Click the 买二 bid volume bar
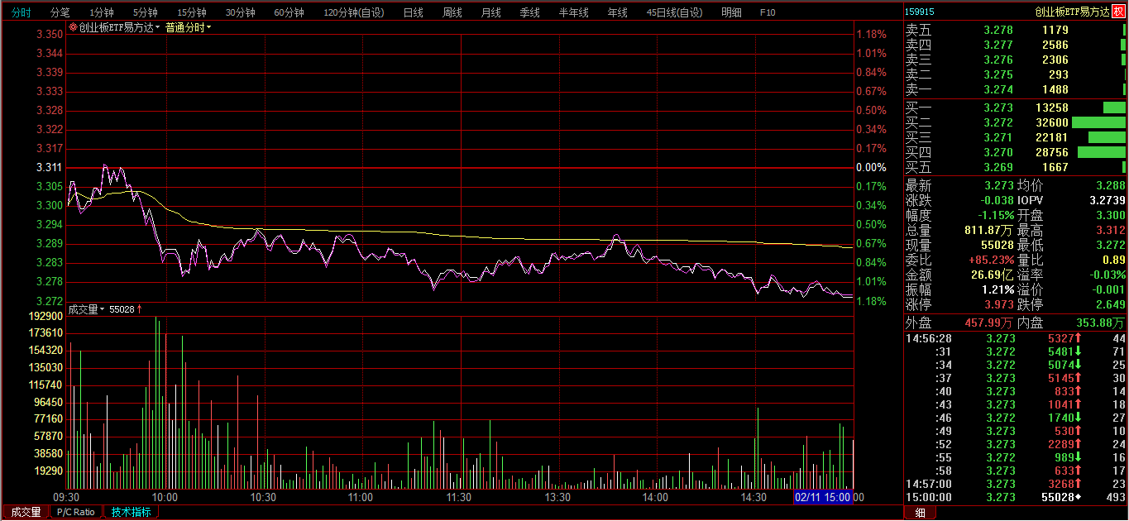This screenshot has width=1129, height=521. (1098, 122)
